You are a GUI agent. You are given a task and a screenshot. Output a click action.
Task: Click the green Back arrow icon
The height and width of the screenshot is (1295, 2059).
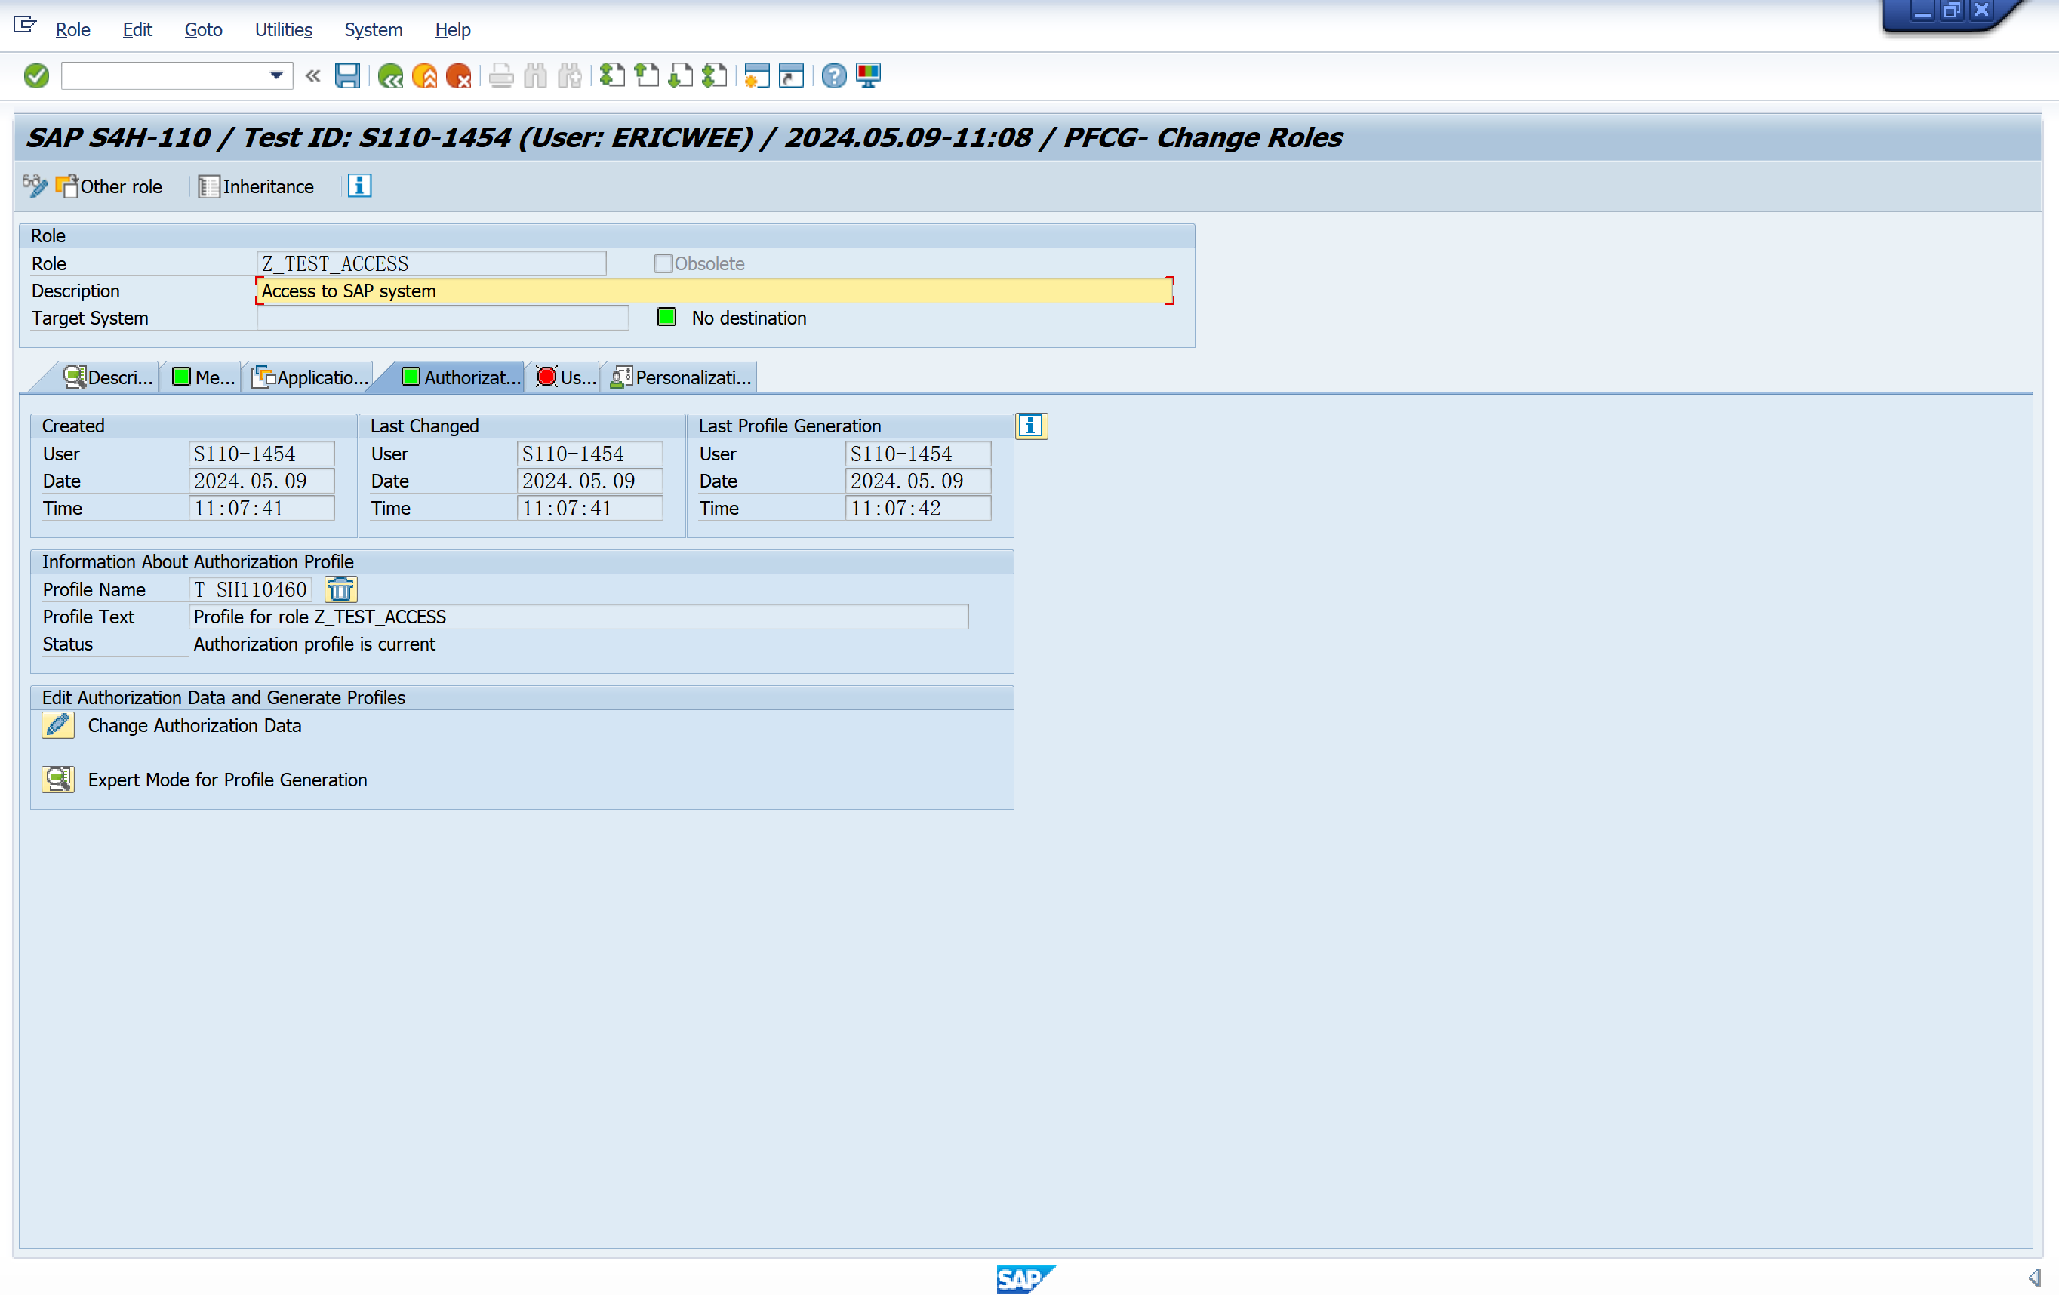point(390,76)
